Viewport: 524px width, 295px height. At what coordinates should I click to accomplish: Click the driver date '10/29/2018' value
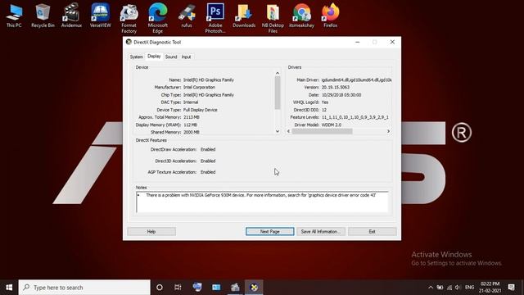[x=341, y=95]
